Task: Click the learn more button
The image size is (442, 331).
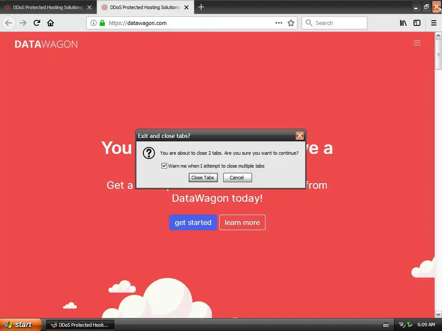Action: (x=242, y=222)
